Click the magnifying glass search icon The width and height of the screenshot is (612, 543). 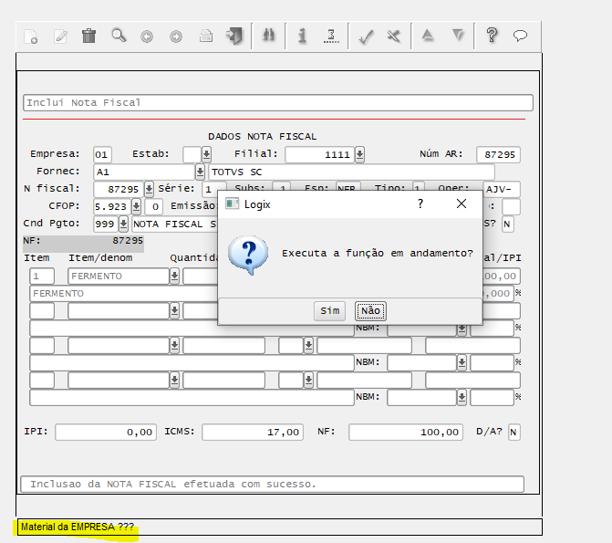(x=119, y=36)
